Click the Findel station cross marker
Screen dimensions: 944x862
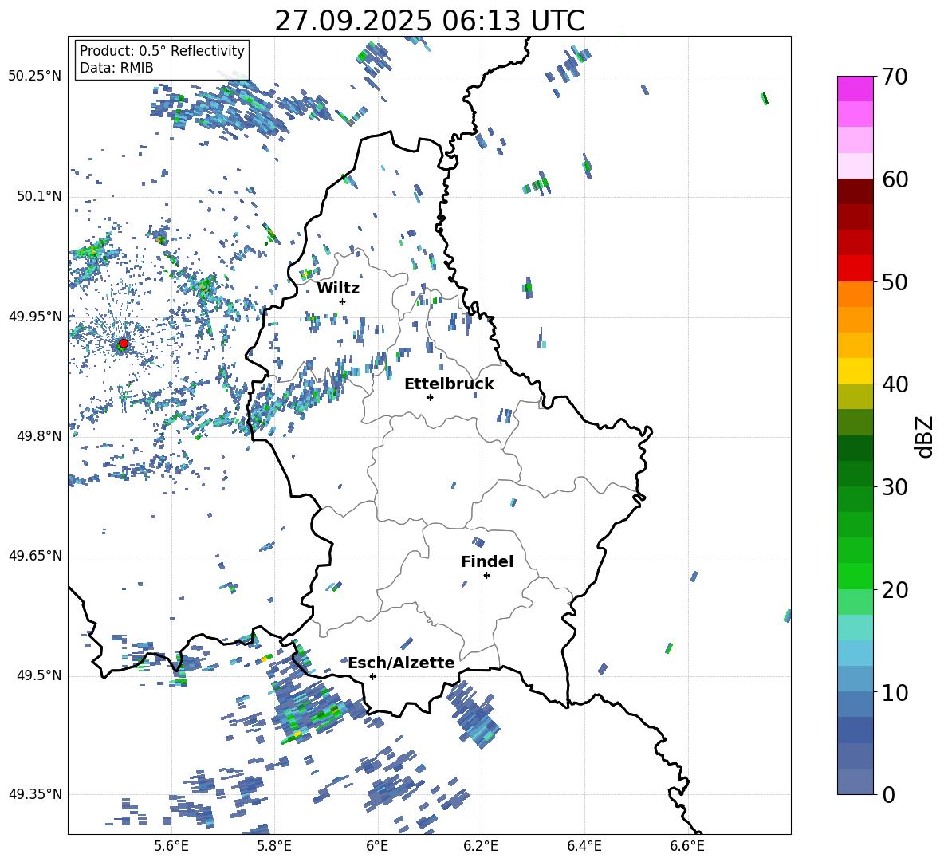[x=486, y=575]
